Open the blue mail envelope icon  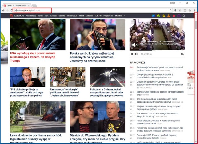153,16
